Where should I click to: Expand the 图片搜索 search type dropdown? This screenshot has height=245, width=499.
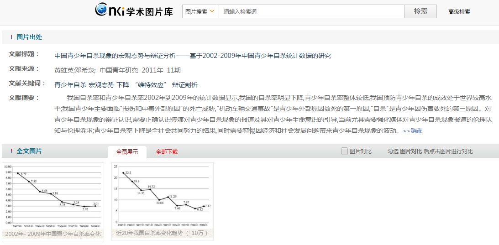pos(200,11)
